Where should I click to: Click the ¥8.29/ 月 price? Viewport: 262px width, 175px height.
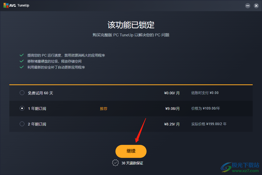coord(172,124)
